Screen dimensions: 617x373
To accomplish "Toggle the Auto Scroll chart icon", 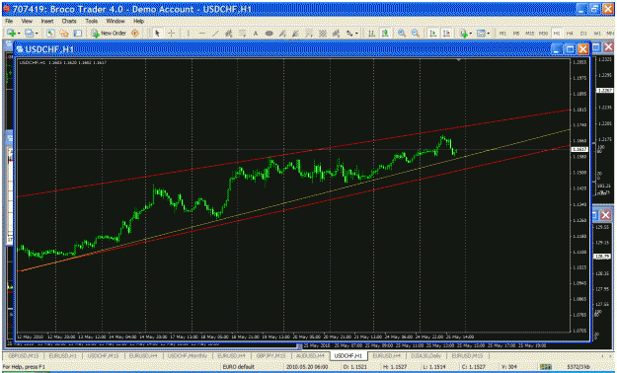I will click(x=432, y=34).
